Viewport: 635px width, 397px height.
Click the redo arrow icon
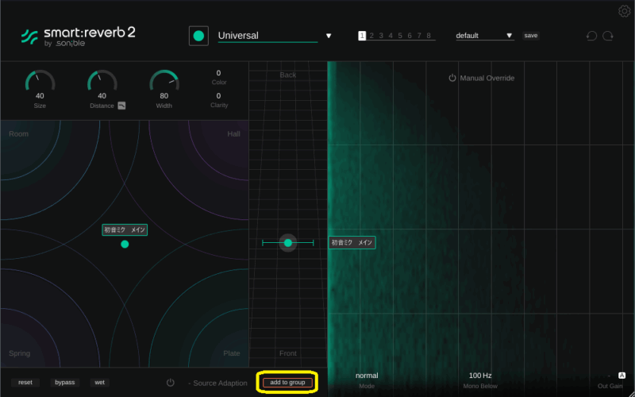608,36
